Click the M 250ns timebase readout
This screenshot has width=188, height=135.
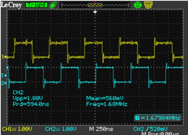point(101,129)
